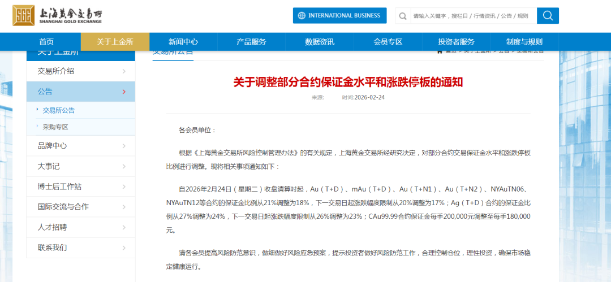Expand the chevron beside 大事记
611x282 pixels.
click(x=124, y=166)
